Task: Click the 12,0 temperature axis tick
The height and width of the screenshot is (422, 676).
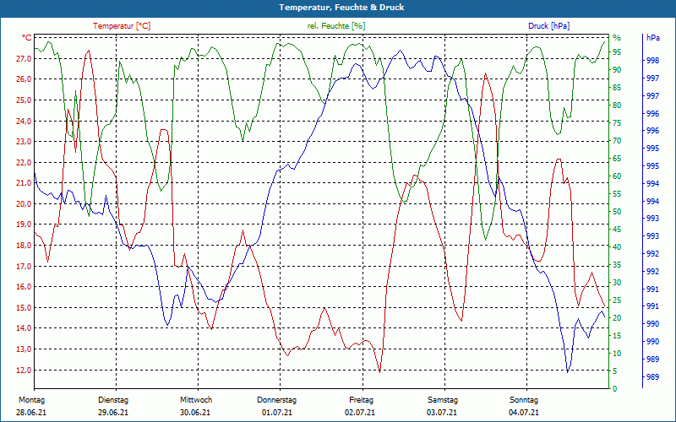Action: tap(24, 370)
